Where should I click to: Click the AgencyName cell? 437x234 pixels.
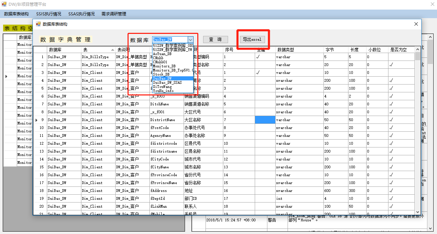(166, 135)
